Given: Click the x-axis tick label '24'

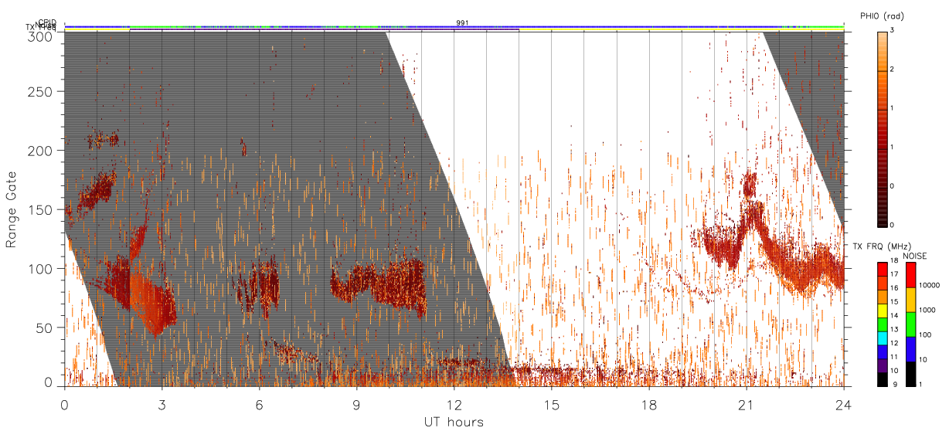Looking at the screenshot, I should [844, 404].
